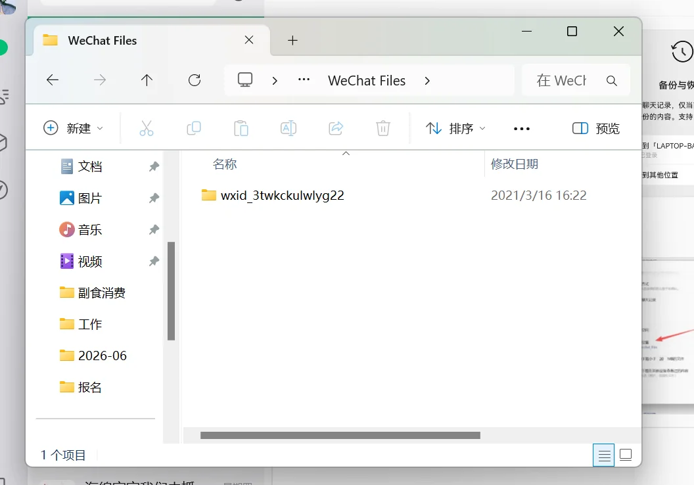
Task: Unpin 文档 using its pin icon
Action: point(154,167)
